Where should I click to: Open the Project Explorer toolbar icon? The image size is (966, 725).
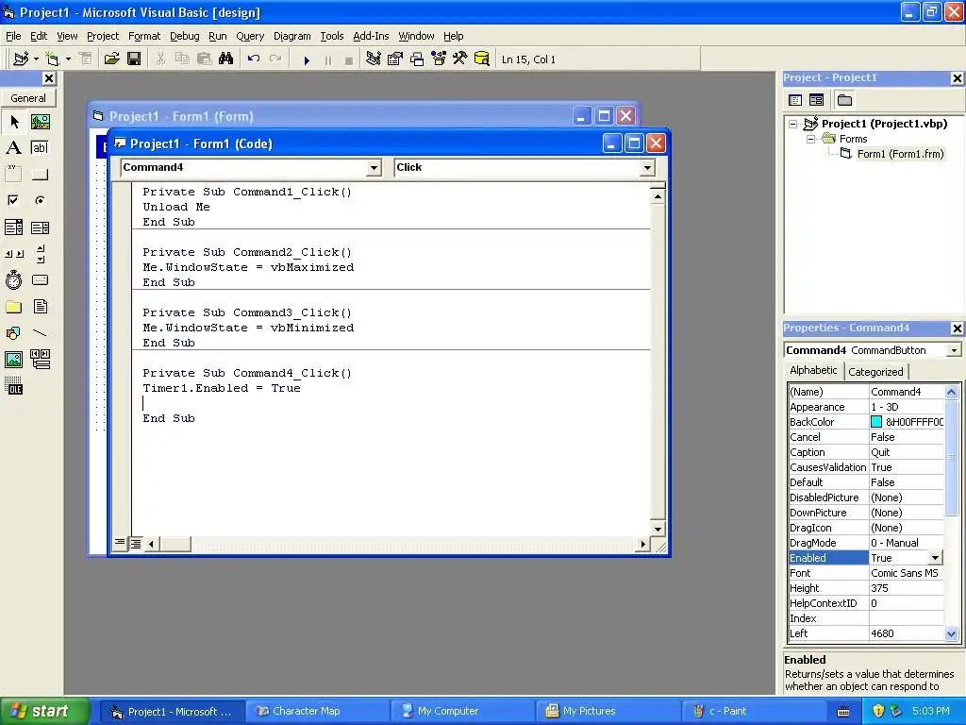point(373,59)
